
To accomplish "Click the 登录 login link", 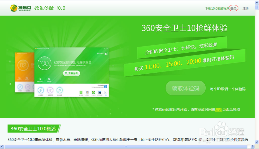I will [233, 9].
